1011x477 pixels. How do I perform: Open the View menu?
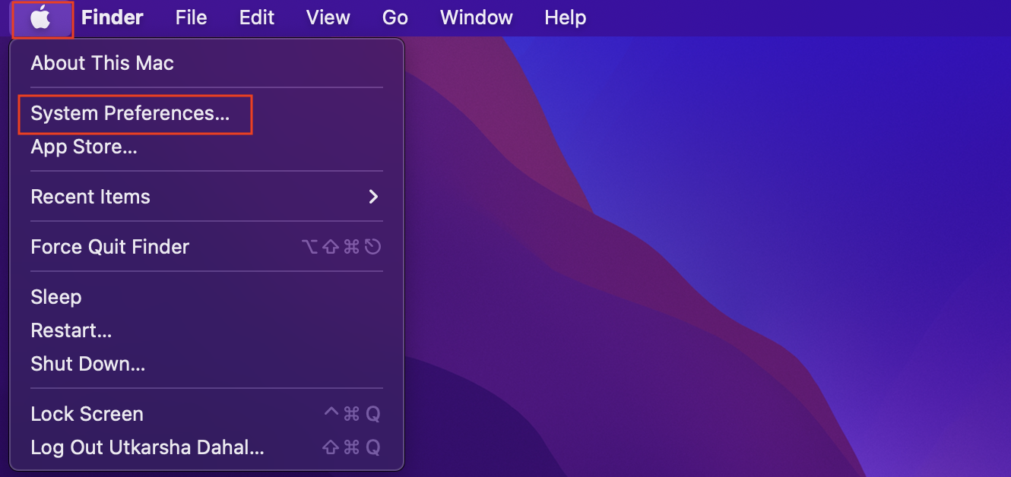coord(328,17)
